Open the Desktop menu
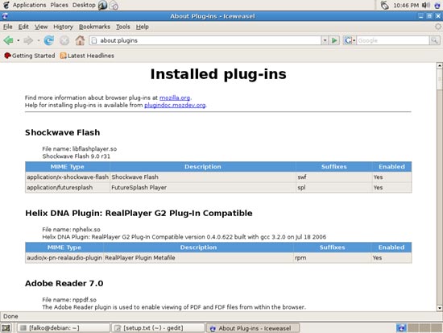This screenshot has height=333, width=443. click(x=84, y=5)
